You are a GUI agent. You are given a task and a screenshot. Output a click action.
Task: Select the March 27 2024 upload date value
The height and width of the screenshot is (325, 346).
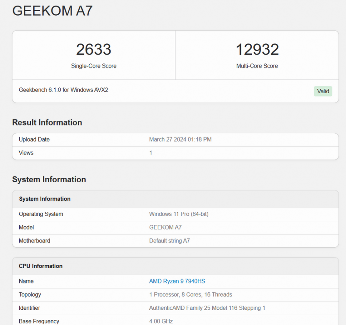click(180, 140)
